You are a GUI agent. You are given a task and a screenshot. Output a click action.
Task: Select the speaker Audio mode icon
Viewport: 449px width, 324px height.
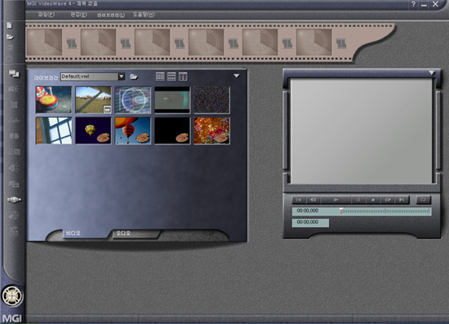coord(14,167)
